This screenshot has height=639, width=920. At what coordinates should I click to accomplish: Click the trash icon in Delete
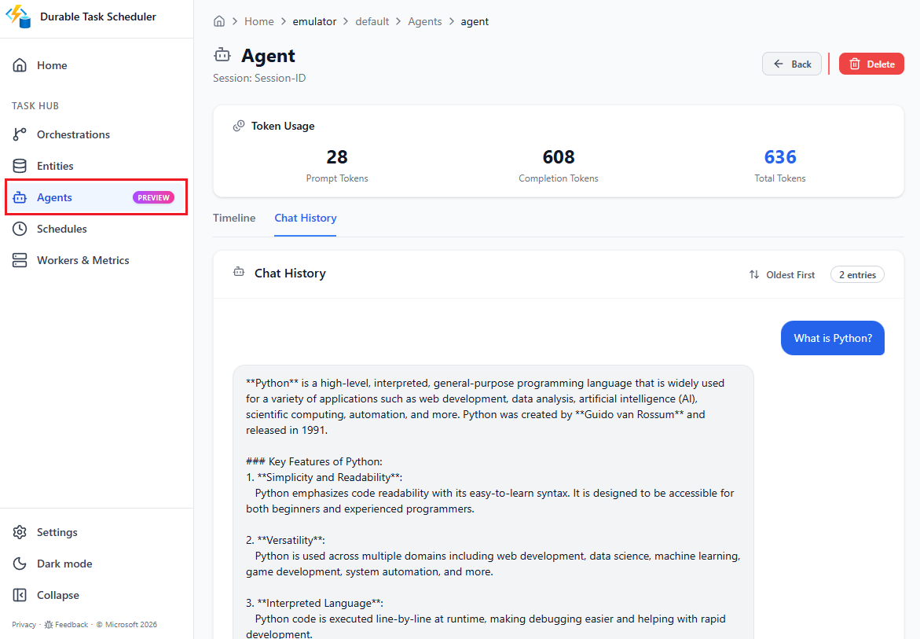tap(855, 64)
